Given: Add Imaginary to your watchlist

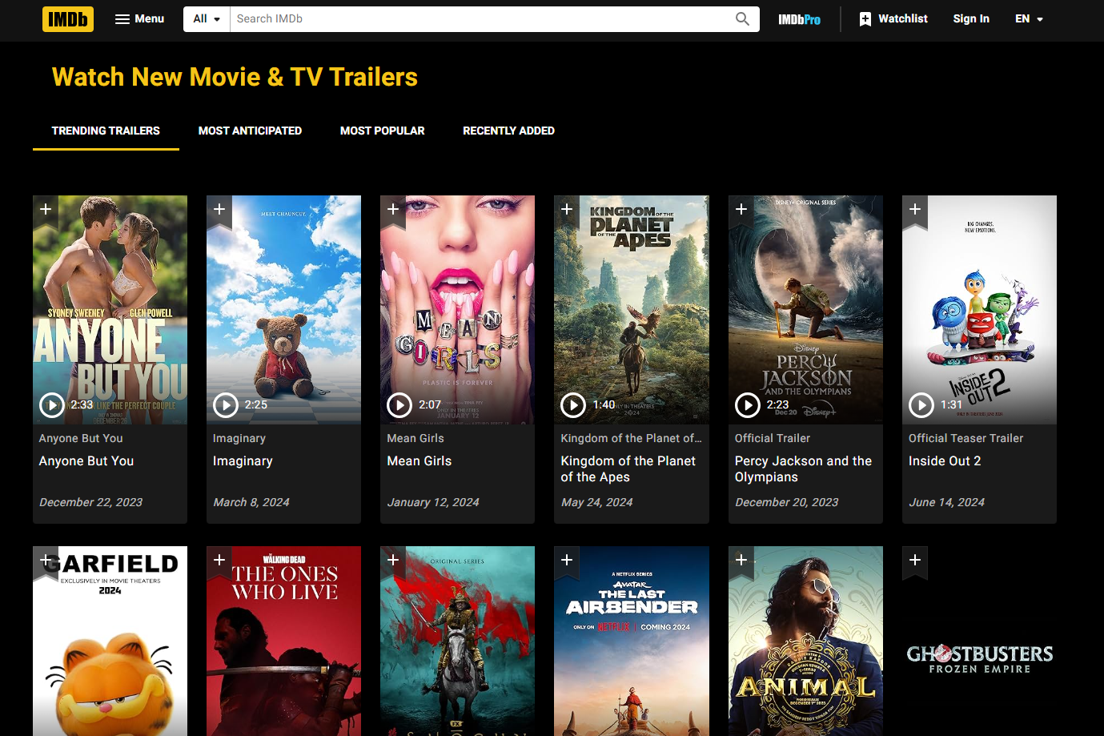Looking at the screenshot, I should coord(219,208).
